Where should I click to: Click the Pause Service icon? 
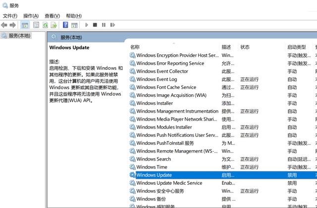click(x=104, y=25)
